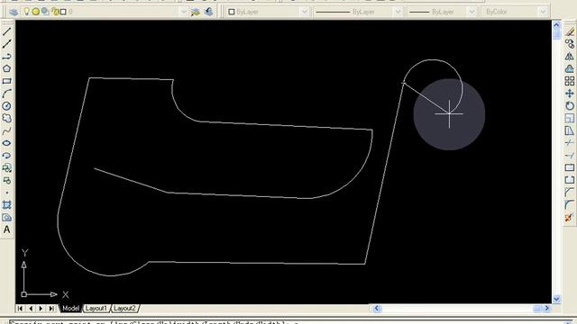Click the Explode tool

[x=570, y=218]
